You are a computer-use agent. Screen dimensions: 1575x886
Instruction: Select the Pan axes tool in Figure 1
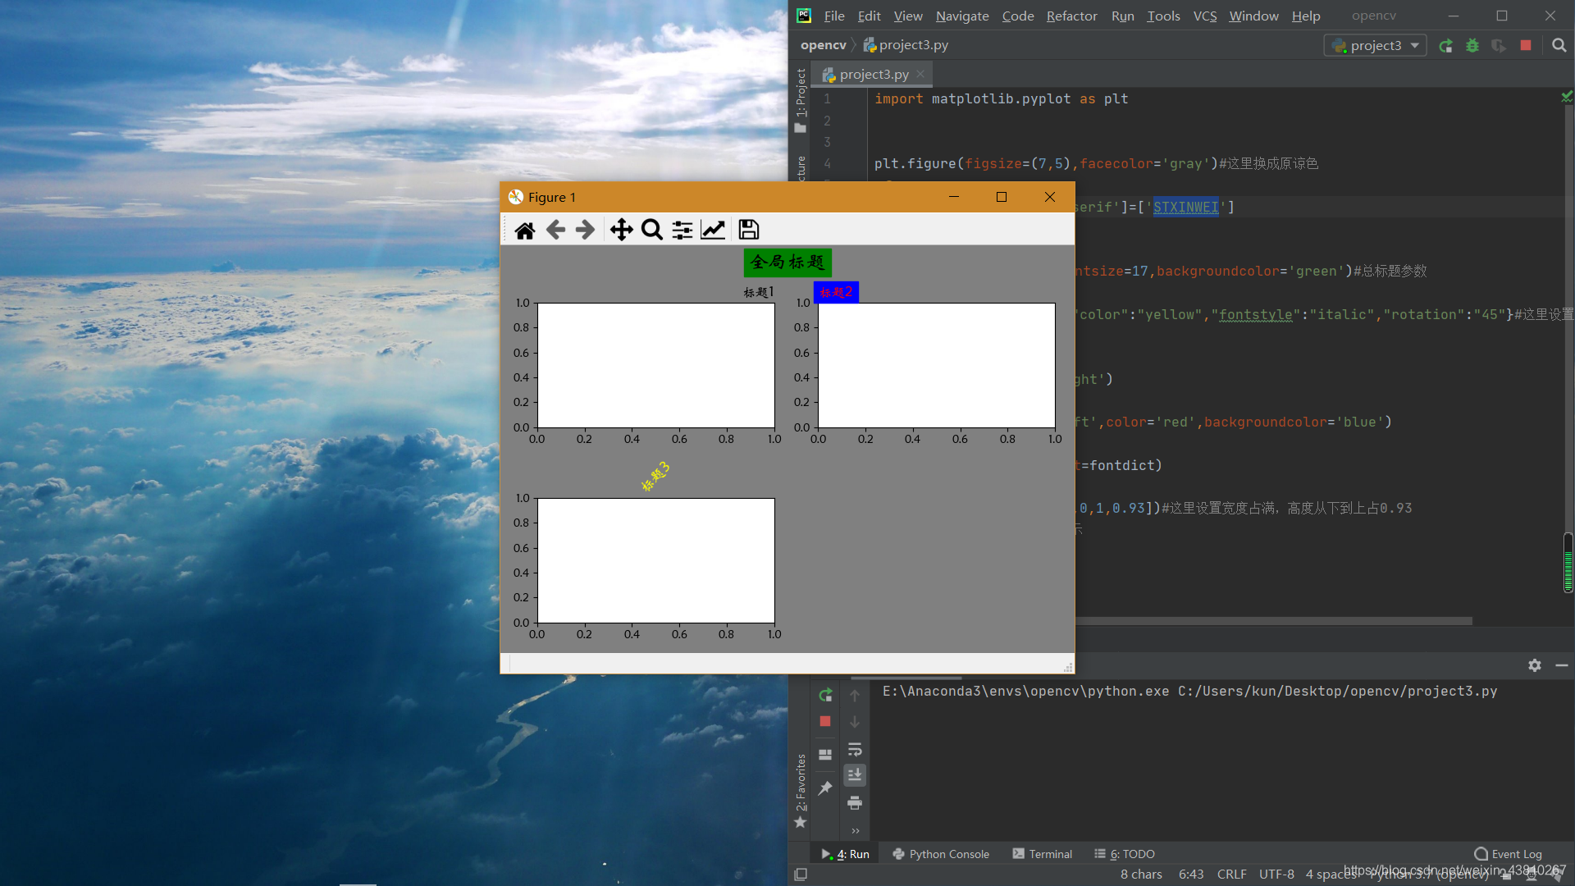pyautogui.click(x=621, y=230)
